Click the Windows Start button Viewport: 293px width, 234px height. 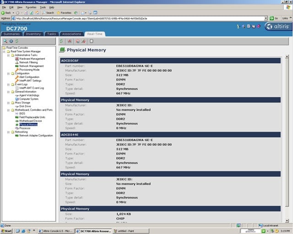[x=6, y=231]
